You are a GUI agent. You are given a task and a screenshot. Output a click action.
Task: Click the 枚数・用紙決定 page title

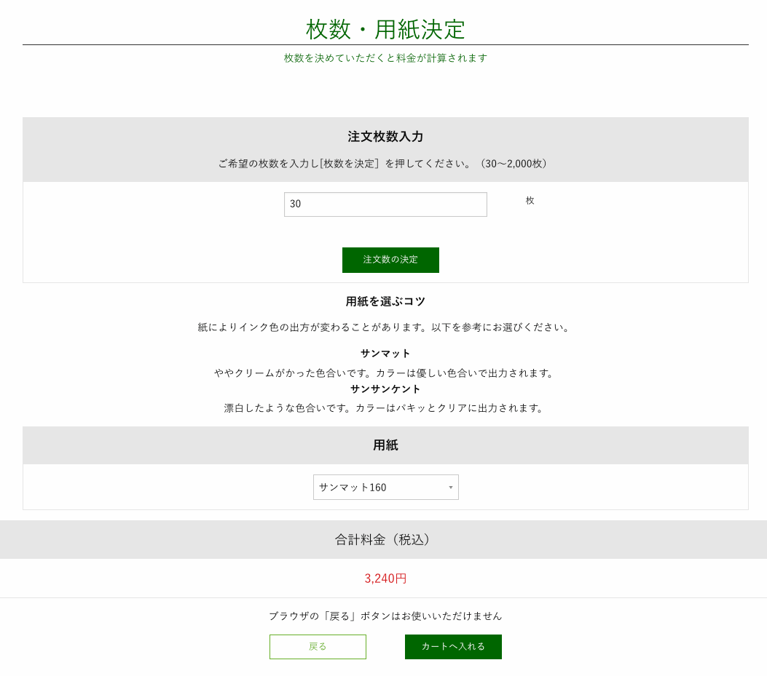pos(385,29)
